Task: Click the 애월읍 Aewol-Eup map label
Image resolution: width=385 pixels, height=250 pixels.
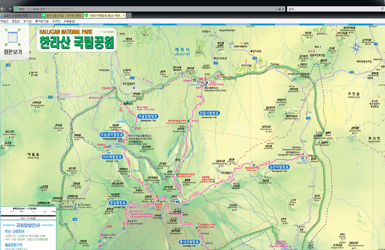Action: 33,156
